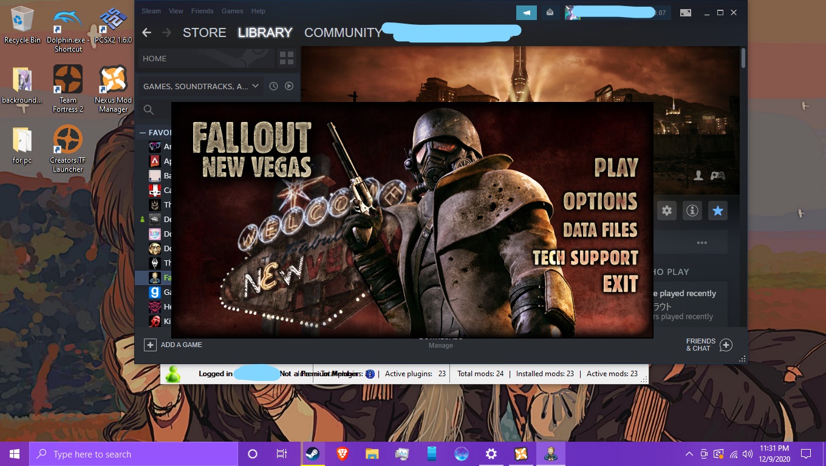Open Steam announcements megaphone icon
The width and height of the screenshot is (826, 466).
[x=527, y=13]
